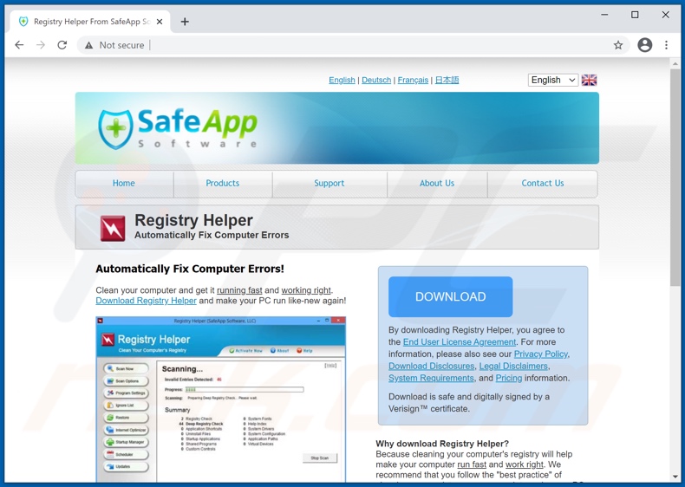Click the UK flag icon

click(x=589, y=80)
